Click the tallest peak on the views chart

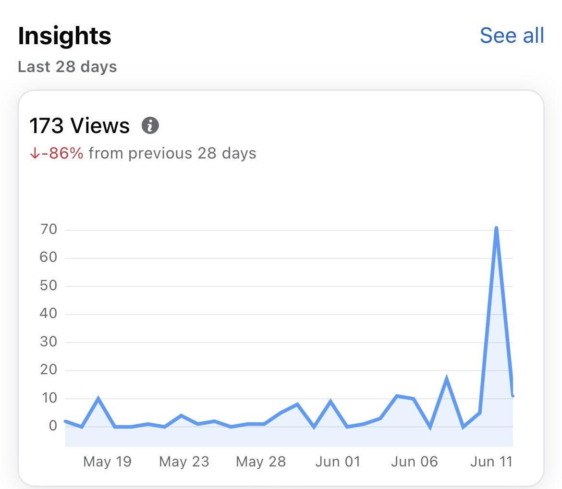[496, 228]
